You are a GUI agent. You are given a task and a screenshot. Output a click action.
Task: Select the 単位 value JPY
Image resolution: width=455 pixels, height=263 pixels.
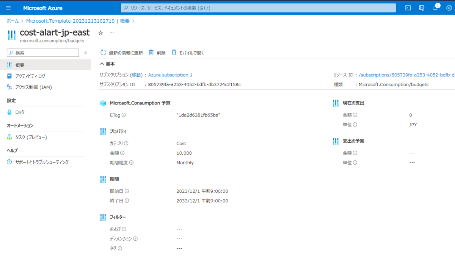coord(413,124)
